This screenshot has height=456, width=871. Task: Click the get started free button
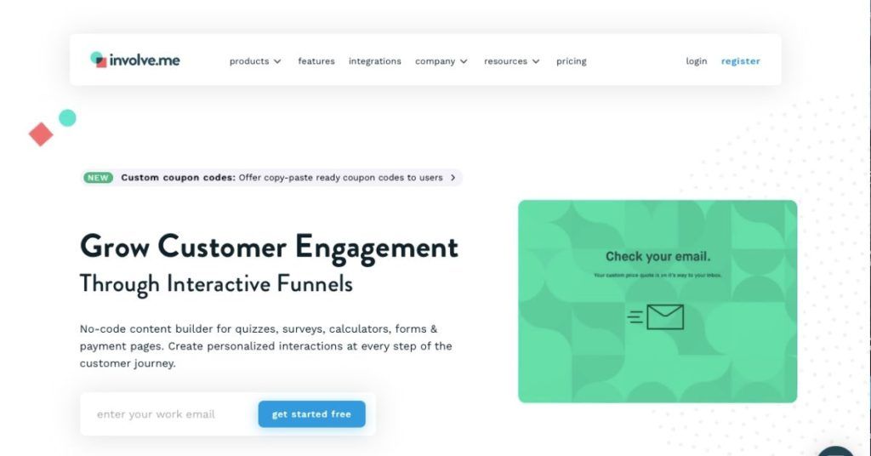311,414
